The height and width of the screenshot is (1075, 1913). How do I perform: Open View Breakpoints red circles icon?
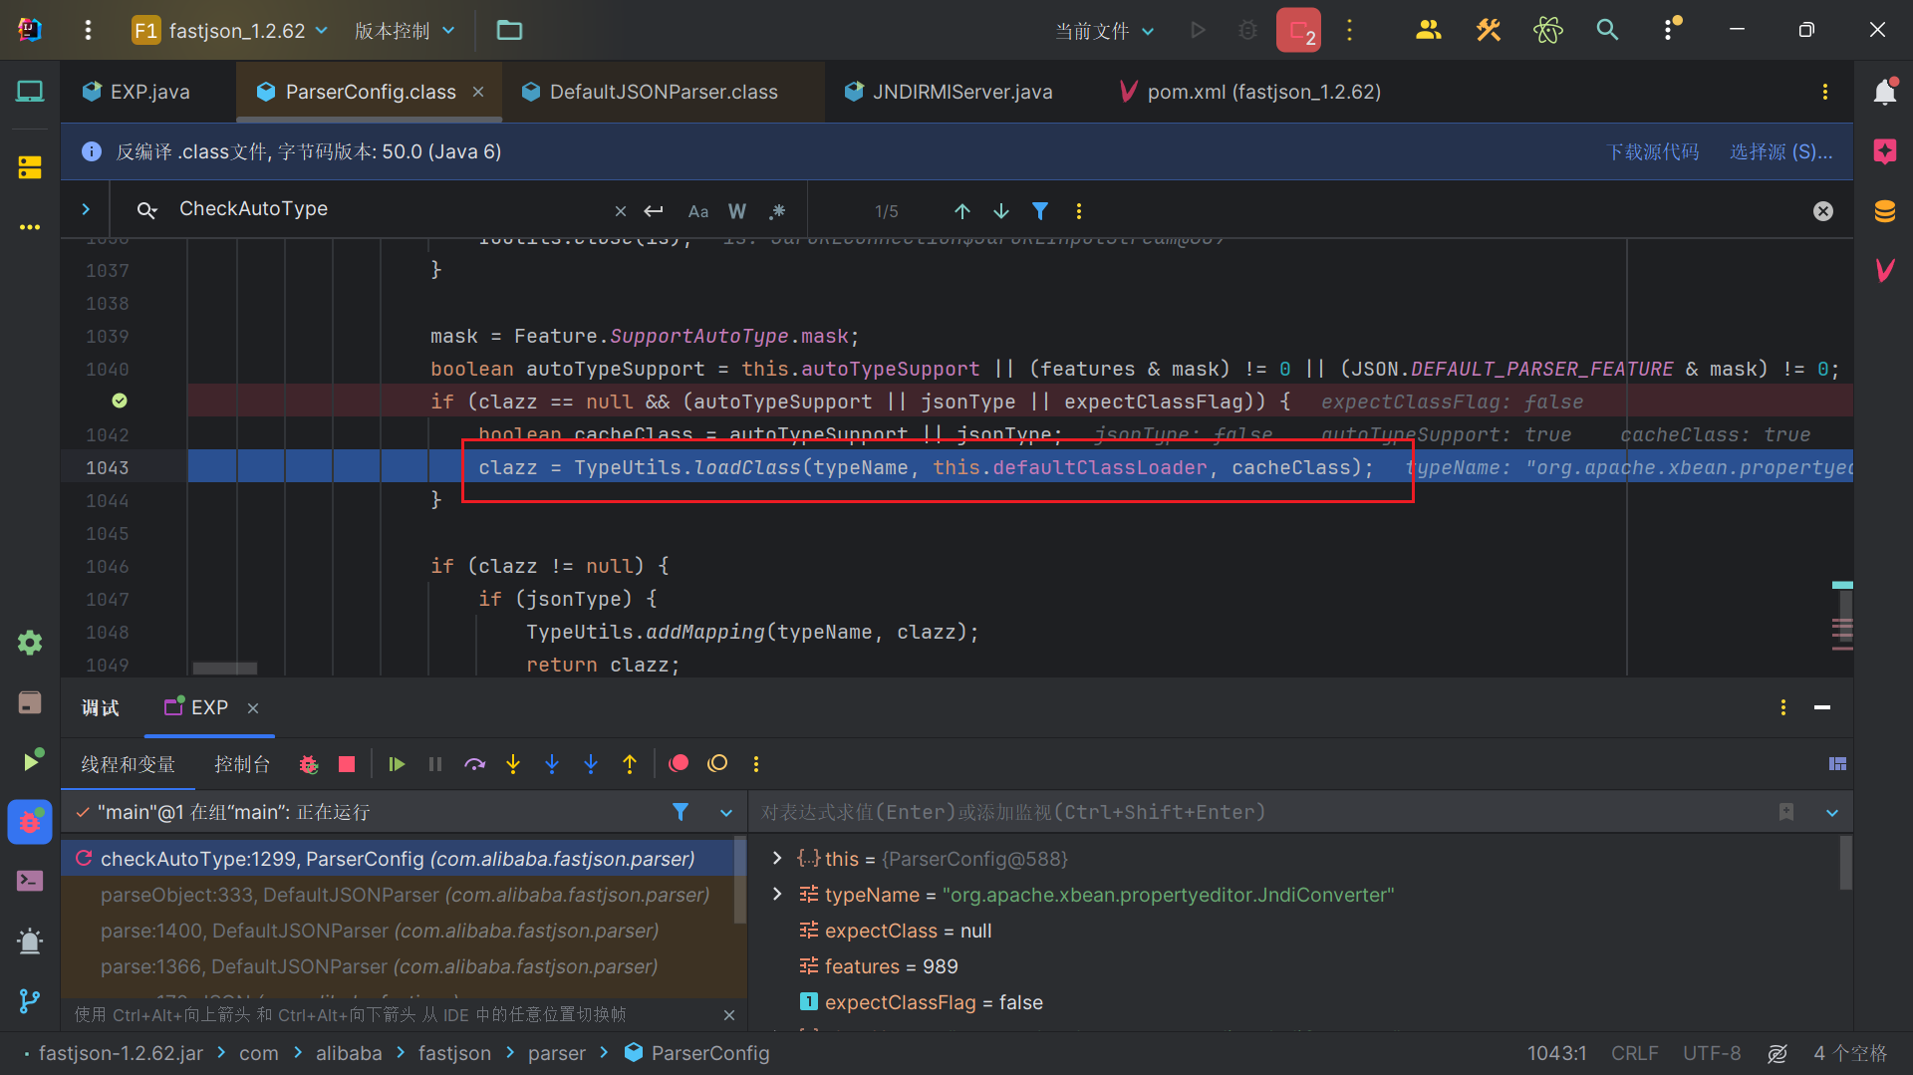tap(679, 764)
